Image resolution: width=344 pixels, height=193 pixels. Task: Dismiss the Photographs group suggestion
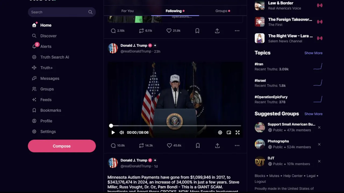click(319, 144)
